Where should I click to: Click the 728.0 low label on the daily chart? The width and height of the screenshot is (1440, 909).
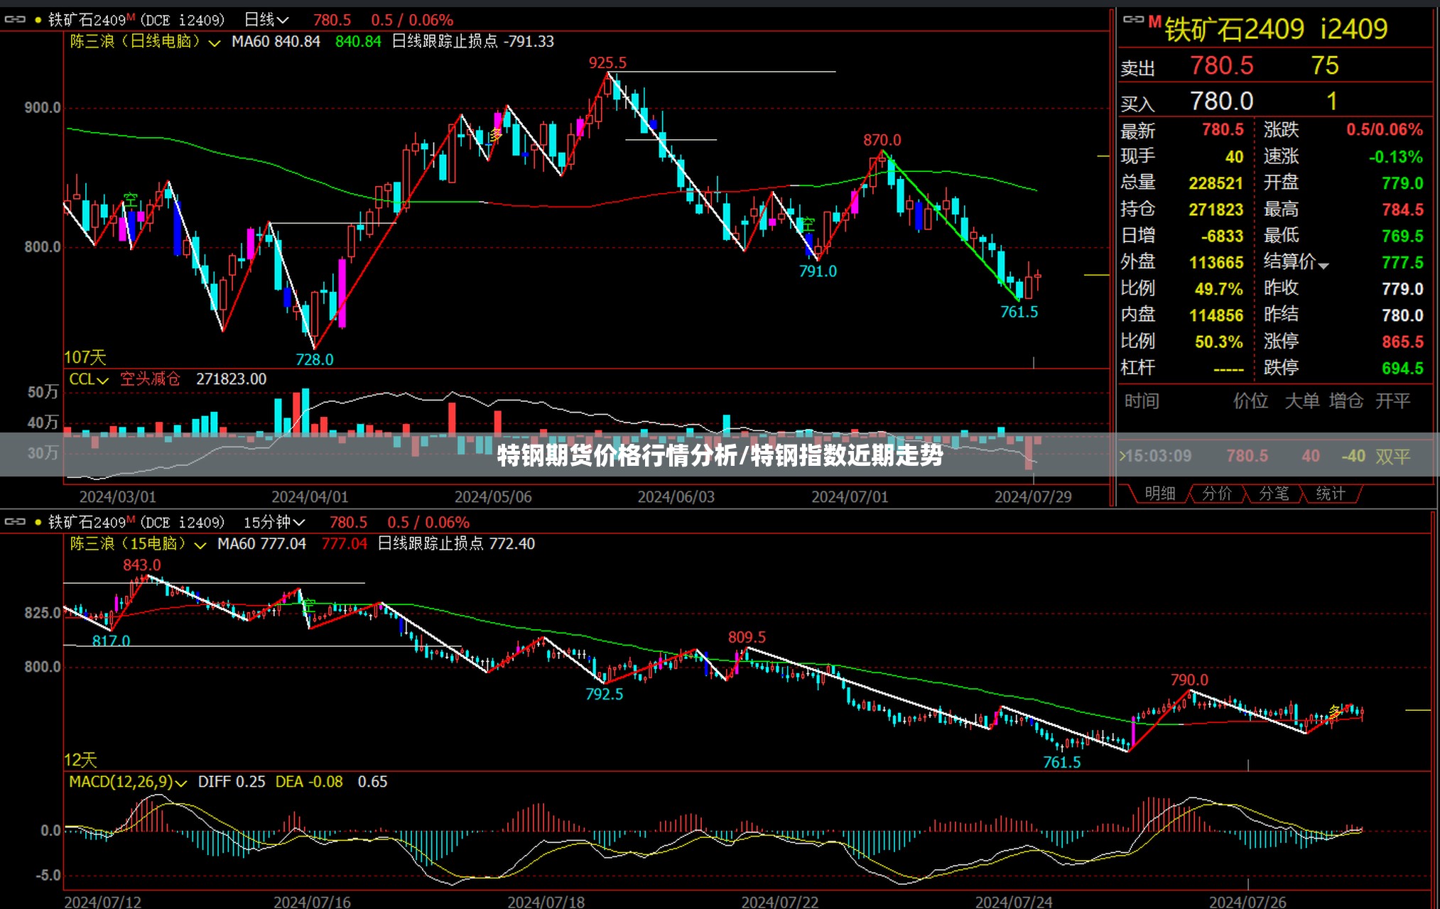pos(314,360)
